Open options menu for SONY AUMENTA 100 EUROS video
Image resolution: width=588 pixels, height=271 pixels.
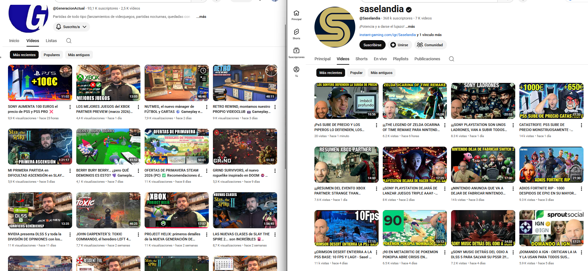click(70, 107)
